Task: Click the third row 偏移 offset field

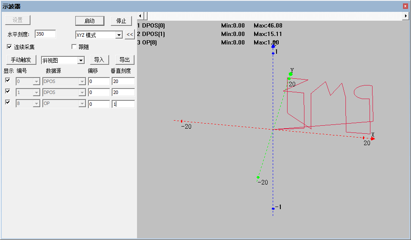Action: pyautogui.click(x=99, y=104)
